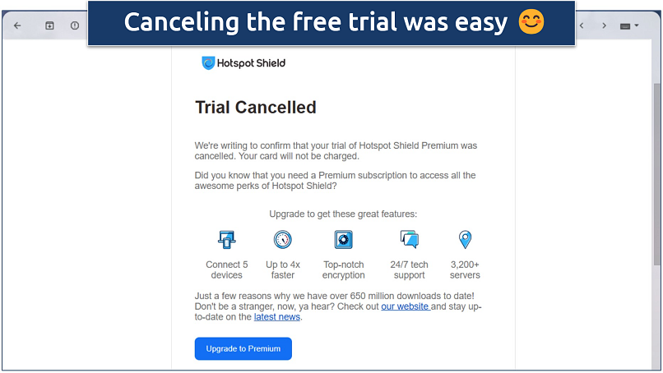
Task: Open the 'our website' link
Action: (x=405, y=306)
